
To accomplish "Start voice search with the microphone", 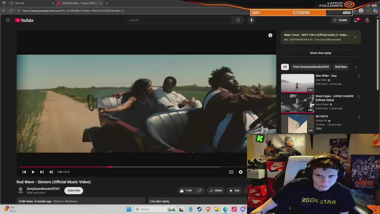I will point(251,20).
